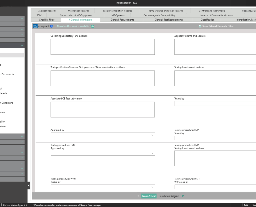Viewport: 256px width, 207px height.
Task: Open TMP Approved by dropdown
Action: pyautogui.click(x=103, y=153)
